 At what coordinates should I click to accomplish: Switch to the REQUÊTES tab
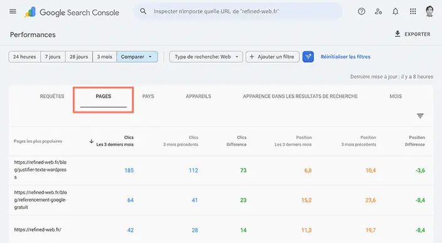52,96
